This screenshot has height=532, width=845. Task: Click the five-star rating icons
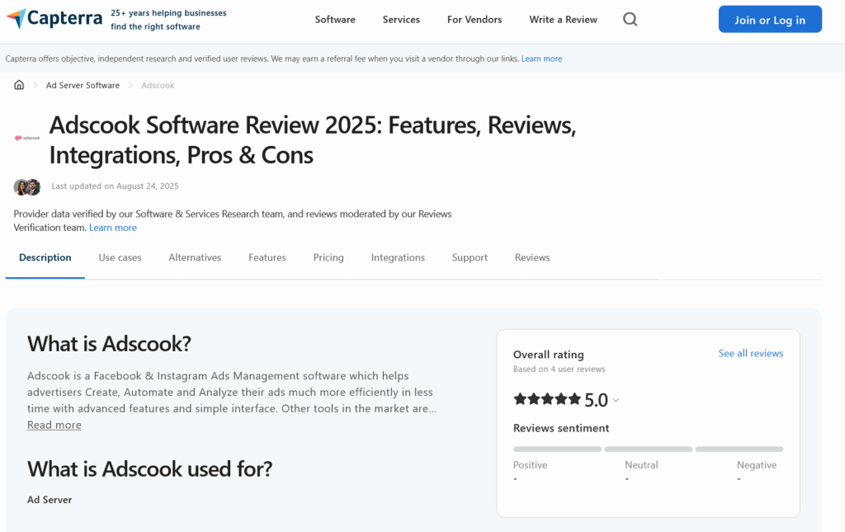pyautogui.click(x=547, y=399)
